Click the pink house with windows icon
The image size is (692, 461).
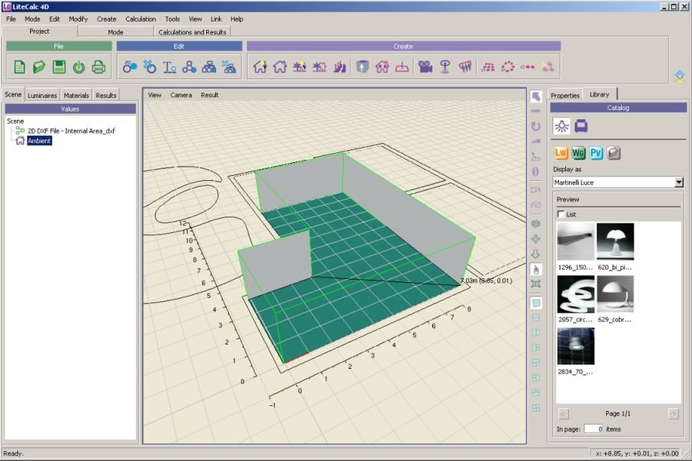click(x=382, y=67)
